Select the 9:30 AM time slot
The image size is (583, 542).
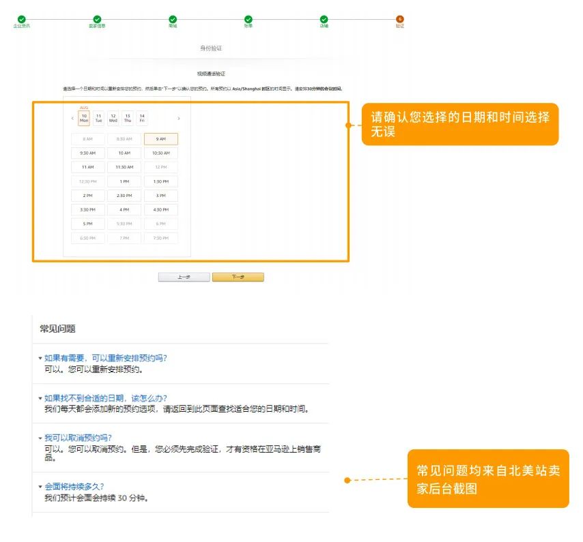(x=87, y=153)
